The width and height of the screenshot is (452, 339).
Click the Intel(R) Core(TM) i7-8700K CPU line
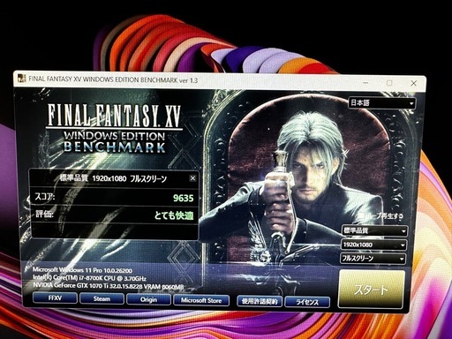pos(89,278)
